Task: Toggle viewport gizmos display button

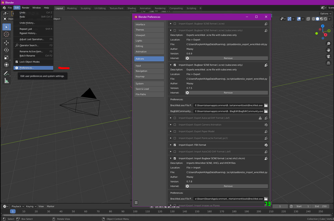Action: [289, 19]
